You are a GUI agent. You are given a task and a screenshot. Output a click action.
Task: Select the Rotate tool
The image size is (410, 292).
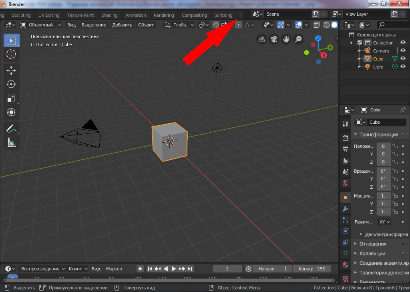pyautogui.click(x=11, y=84)
